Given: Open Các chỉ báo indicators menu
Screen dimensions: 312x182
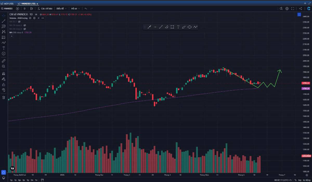Looking at the screenshot, I should tap(45, 9).
